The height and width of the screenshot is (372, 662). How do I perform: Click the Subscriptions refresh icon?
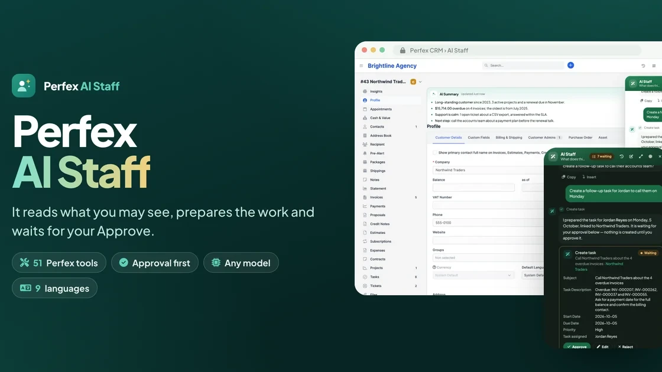pyautogui.click(x=365, y=242)
